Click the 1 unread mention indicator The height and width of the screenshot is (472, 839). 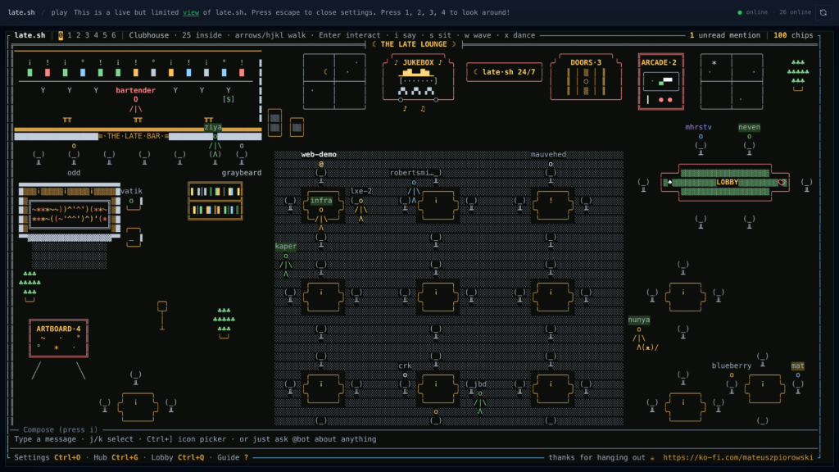point(724,35)
